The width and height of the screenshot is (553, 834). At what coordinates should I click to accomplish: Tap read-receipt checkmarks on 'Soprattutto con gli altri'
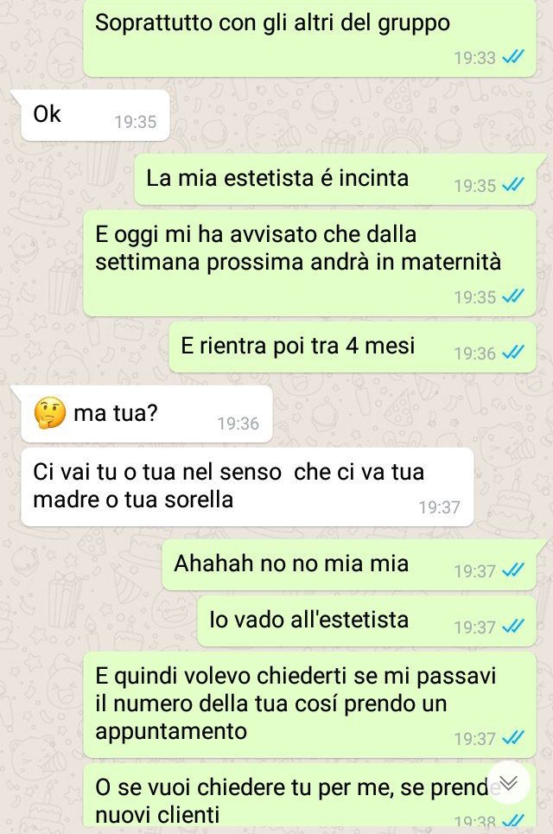(x=513, y=57)
